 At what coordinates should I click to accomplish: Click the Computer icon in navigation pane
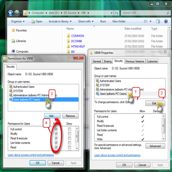pos(13,51)
